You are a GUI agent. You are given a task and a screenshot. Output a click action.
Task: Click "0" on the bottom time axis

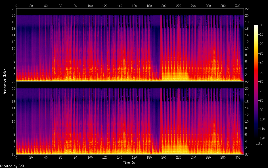(16, 158)
